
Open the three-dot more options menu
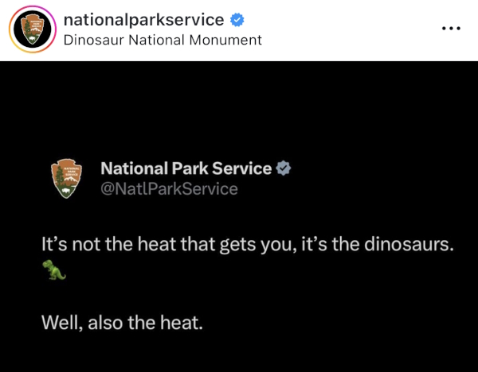pos(451,29)
